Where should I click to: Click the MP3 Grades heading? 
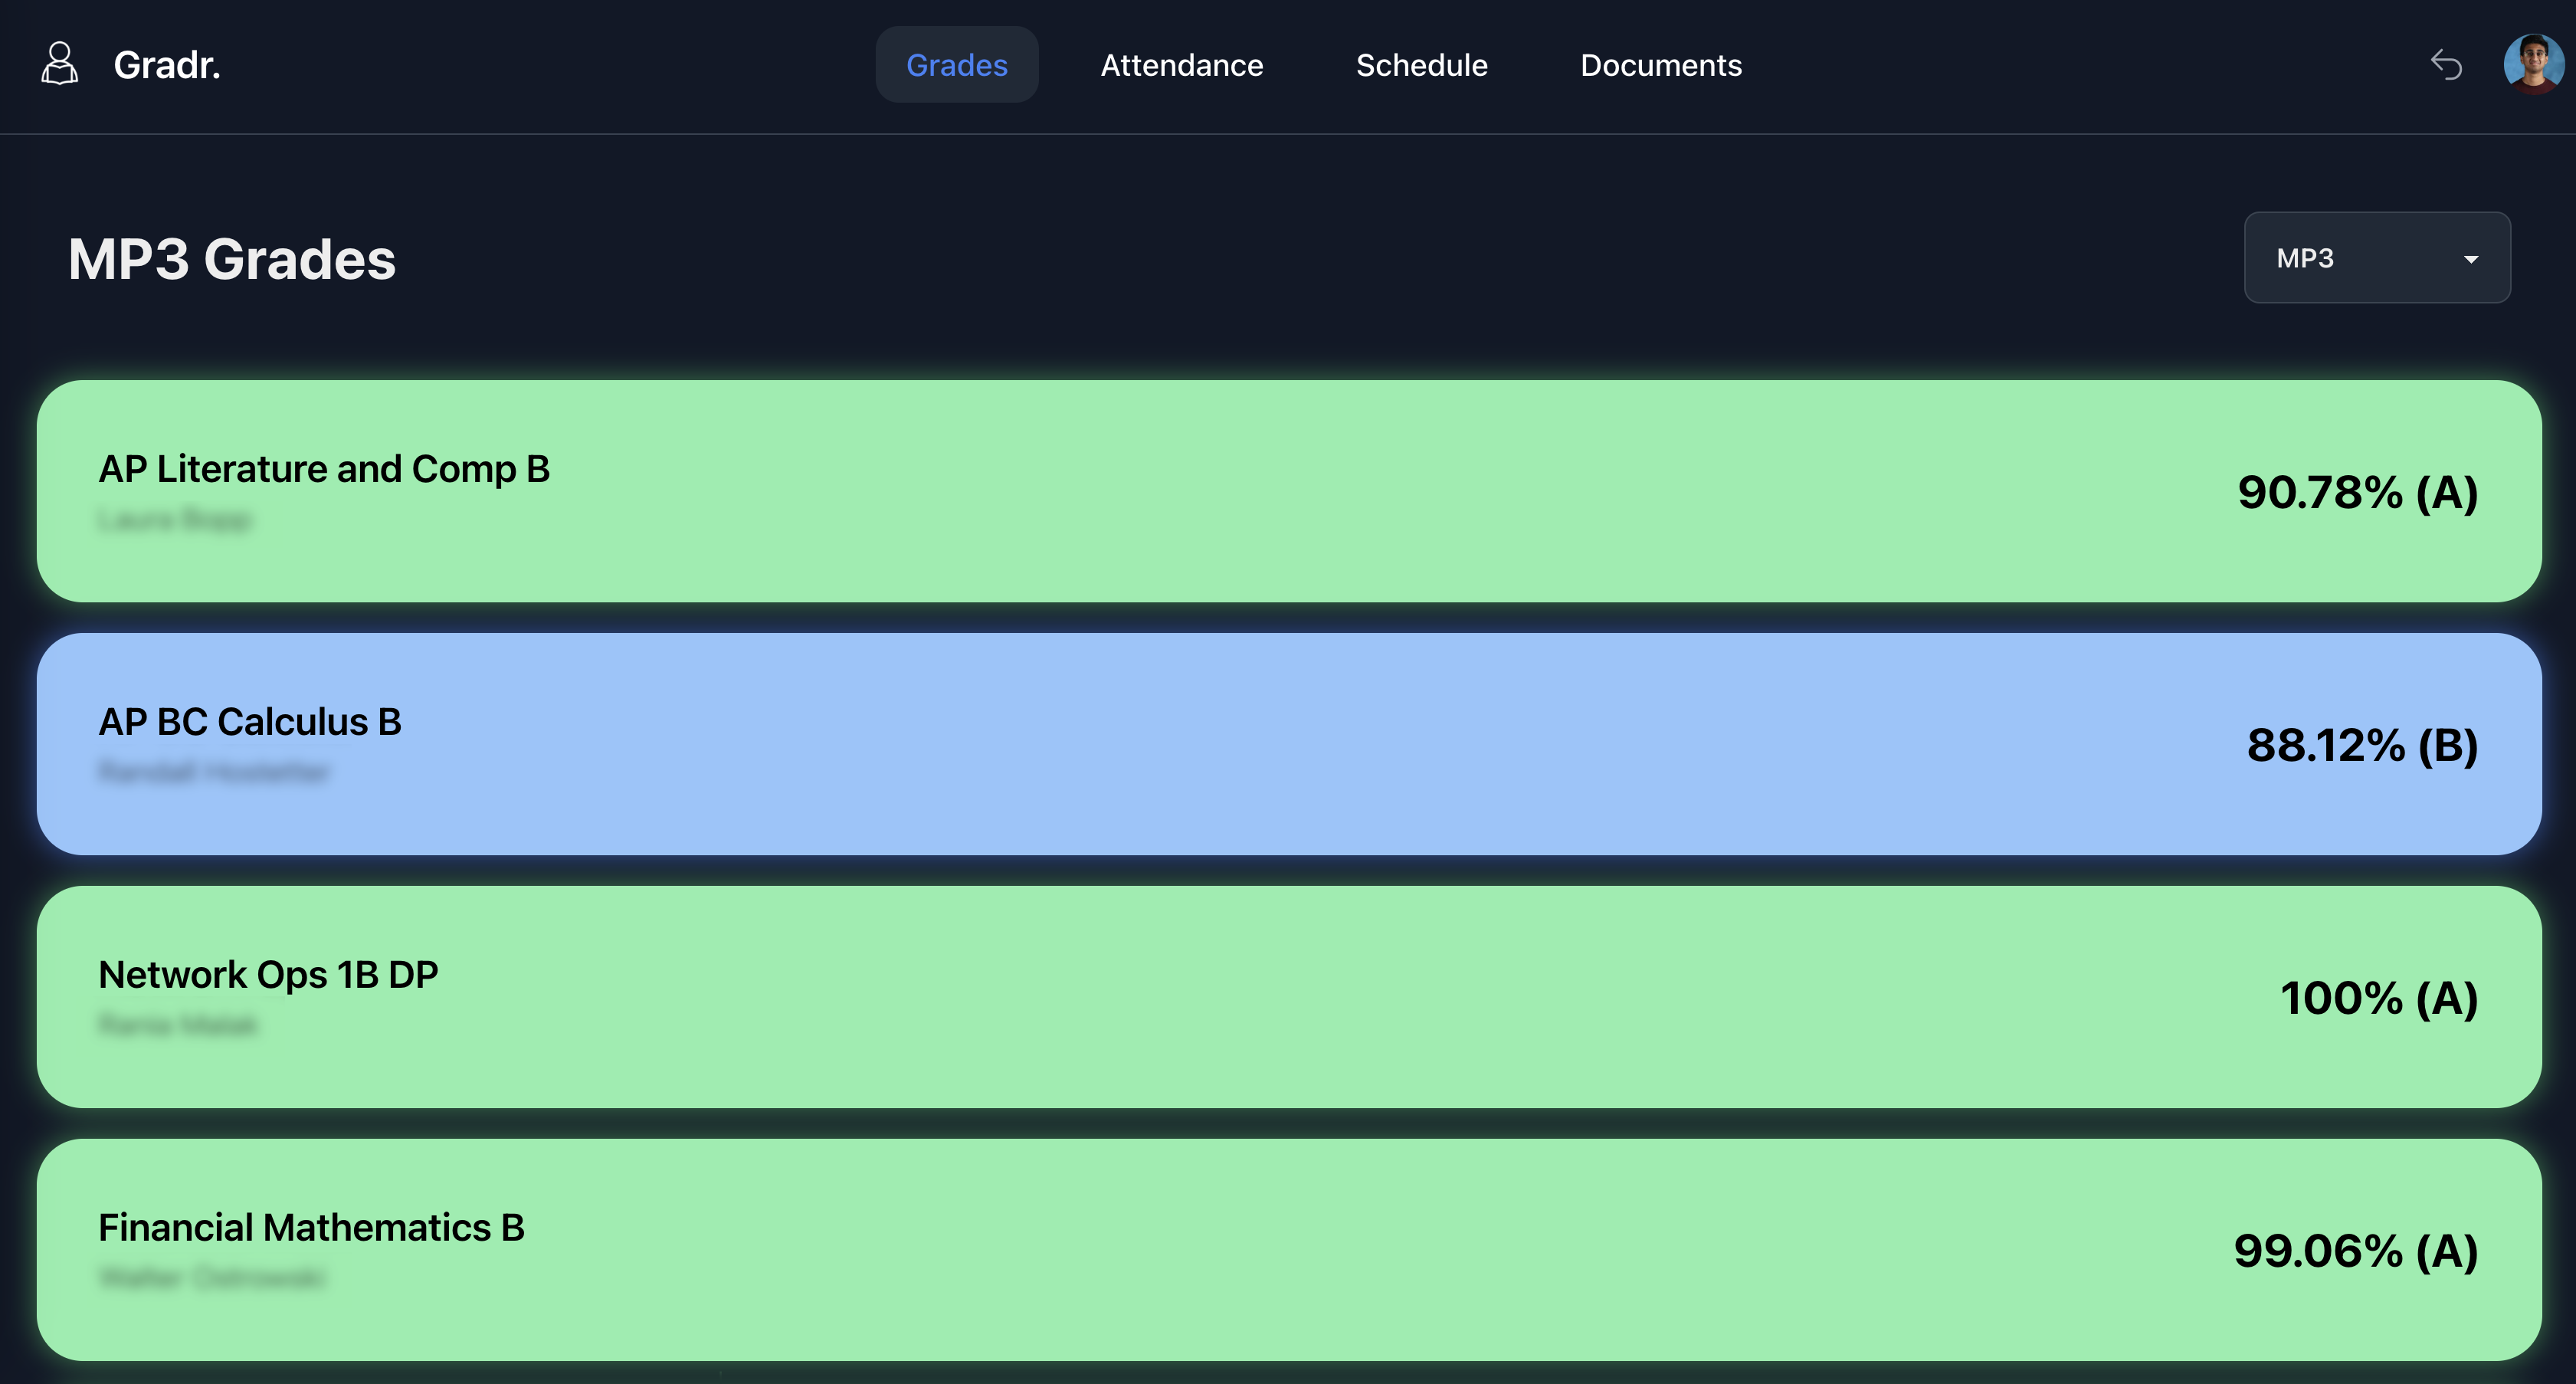point(232,259)
